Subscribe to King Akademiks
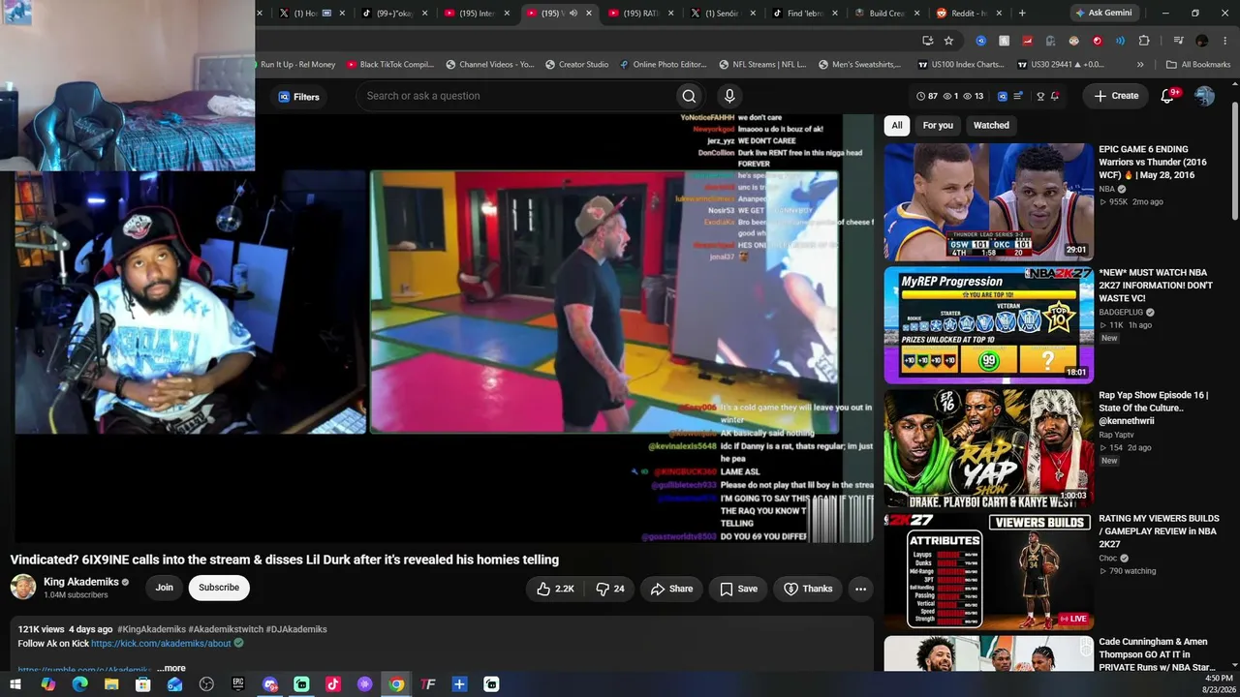Viewport: 1240px width, 697px height. click(219, 588)
